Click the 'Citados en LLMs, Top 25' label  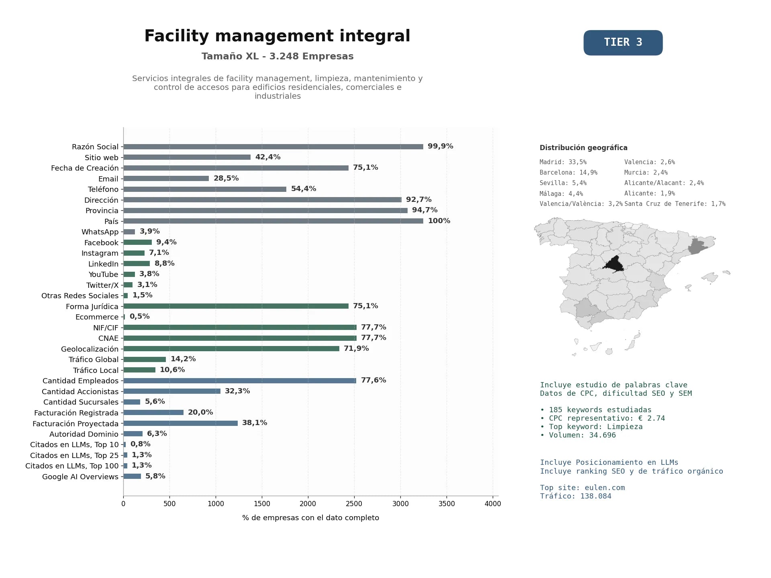click(x=74, y=455)
